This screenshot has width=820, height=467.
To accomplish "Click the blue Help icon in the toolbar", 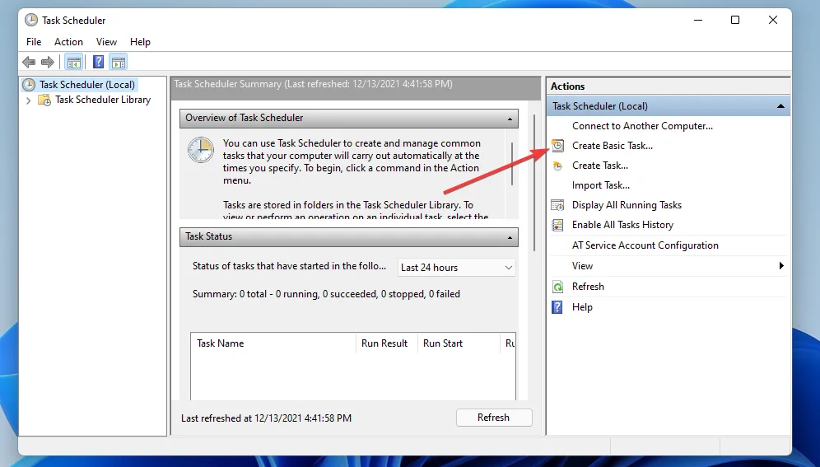I will (98, 63).
